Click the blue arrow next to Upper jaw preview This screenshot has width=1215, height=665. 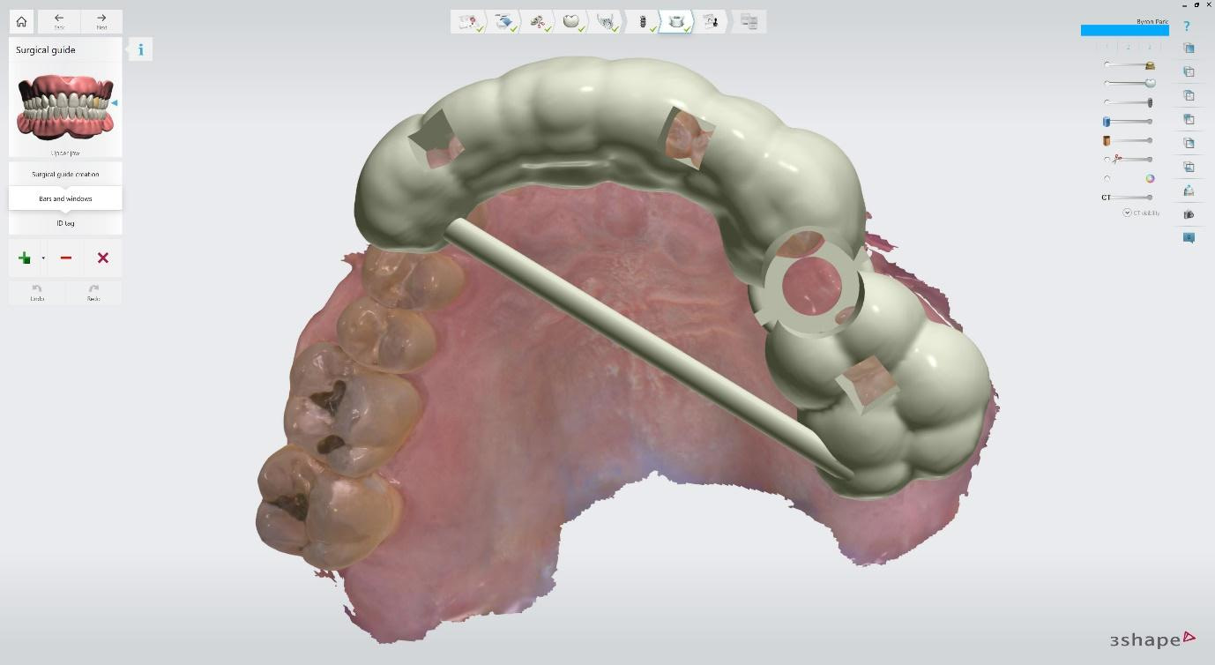pyautogui.click(x=116, y=101)
